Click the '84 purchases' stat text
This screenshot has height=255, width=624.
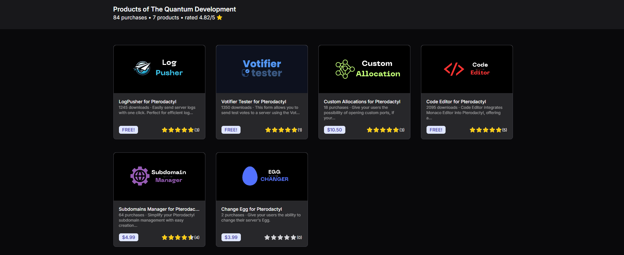click(x=130, y=18)
